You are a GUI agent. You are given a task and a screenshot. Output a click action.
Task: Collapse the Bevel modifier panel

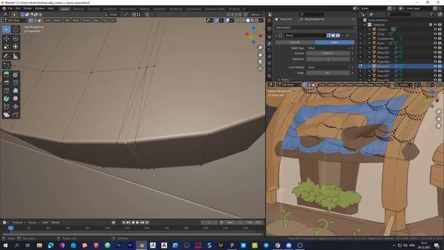(x=276, y=35)
